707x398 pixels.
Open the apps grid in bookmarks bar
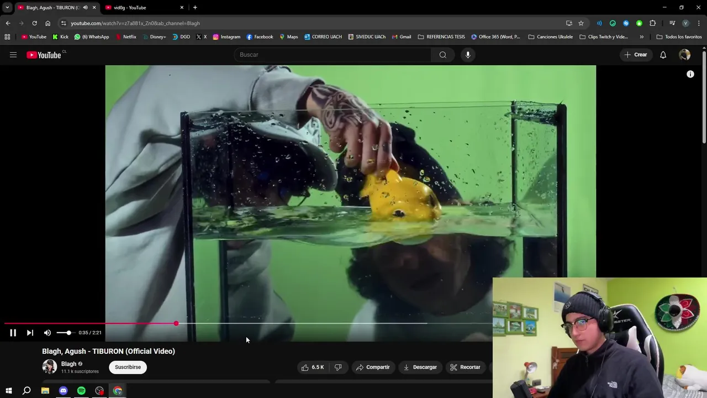tap(7, 37)
